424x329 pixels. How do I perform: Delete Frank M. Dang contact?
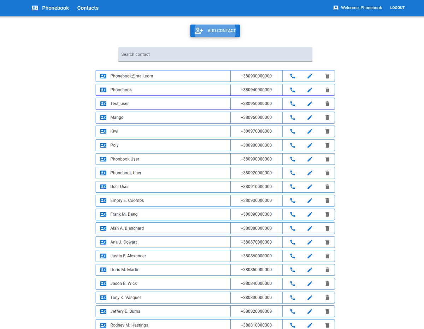(x=327, y=214)
